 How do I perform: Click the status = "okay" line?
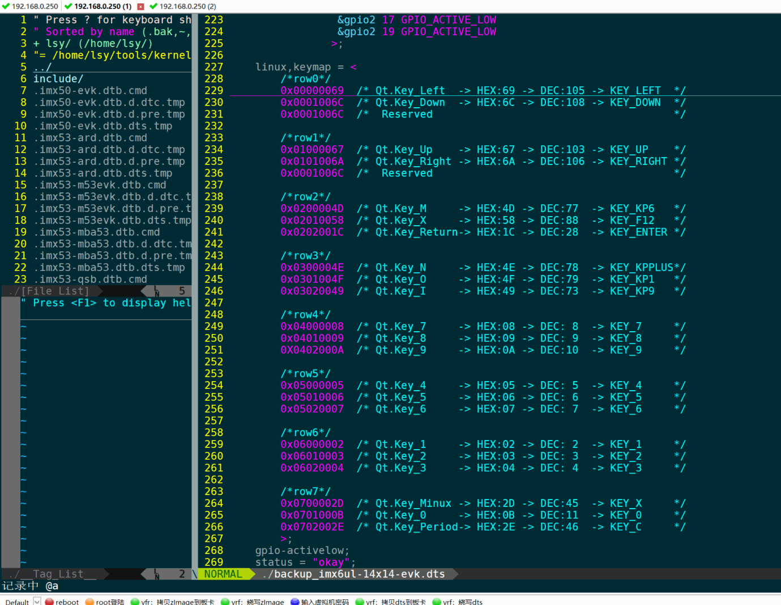(305, 562)
